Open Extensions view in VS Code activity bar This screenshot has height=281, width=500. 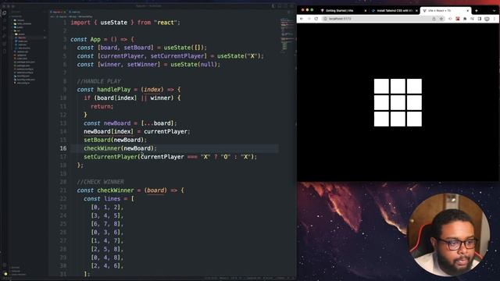pyautogui.click(x=5, y=44)
